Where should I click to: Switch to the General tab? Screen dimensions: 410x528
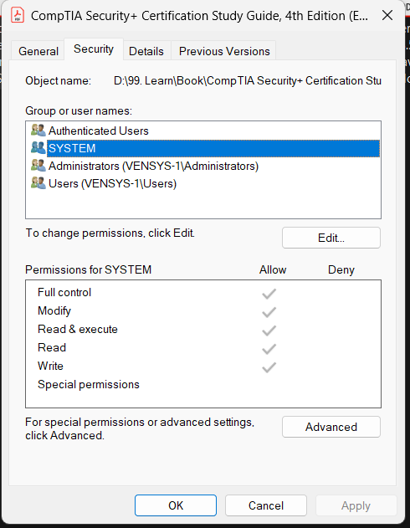click(x=38, y=51)
